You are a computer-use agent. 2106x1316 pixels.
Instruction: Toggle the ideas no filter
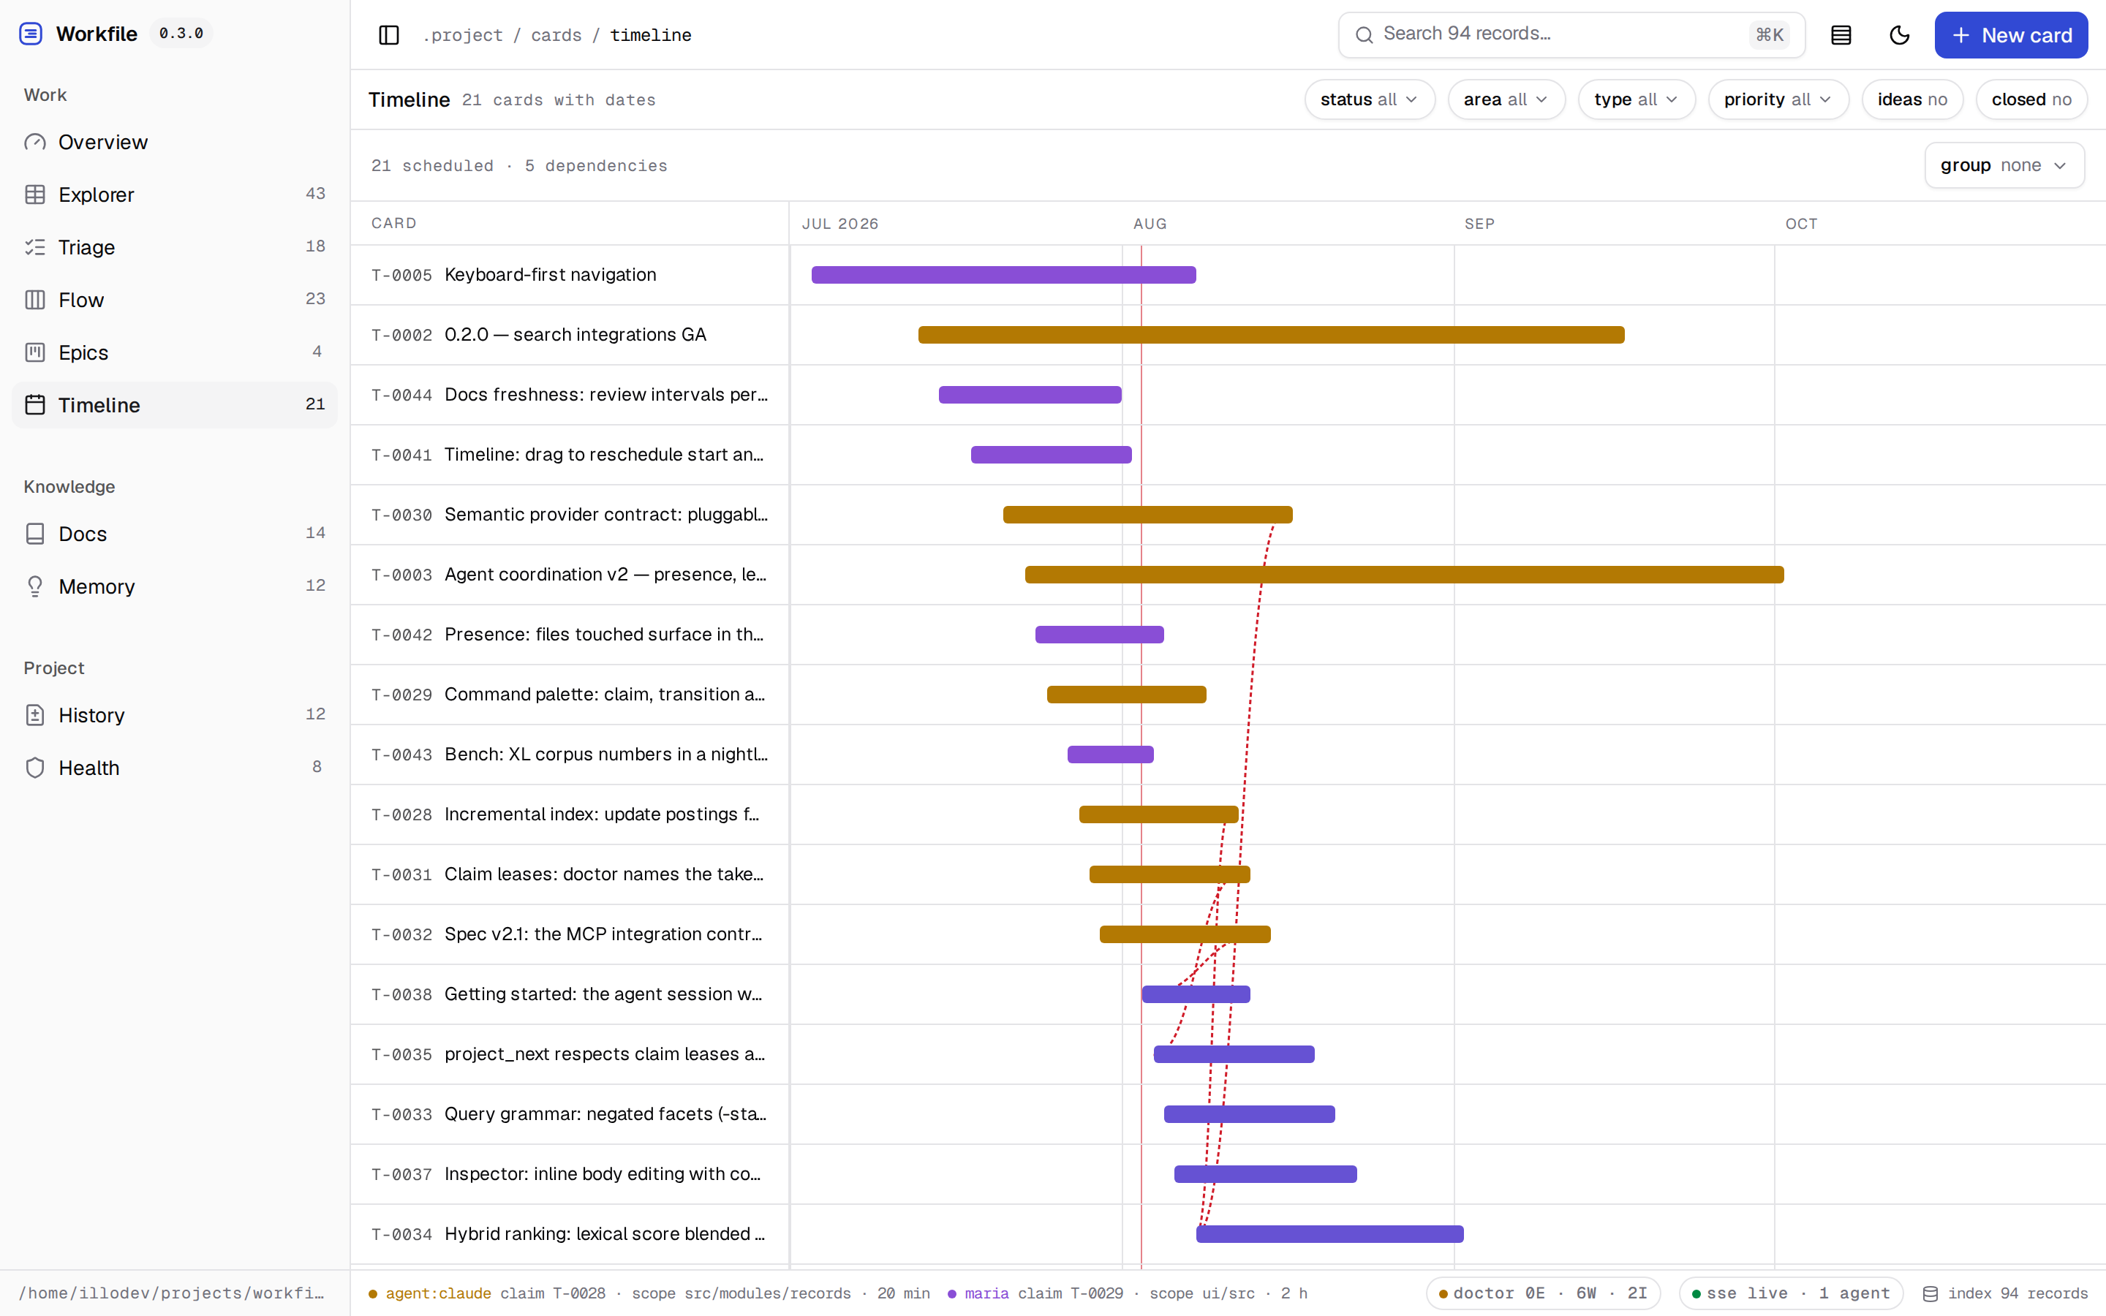1912,99
